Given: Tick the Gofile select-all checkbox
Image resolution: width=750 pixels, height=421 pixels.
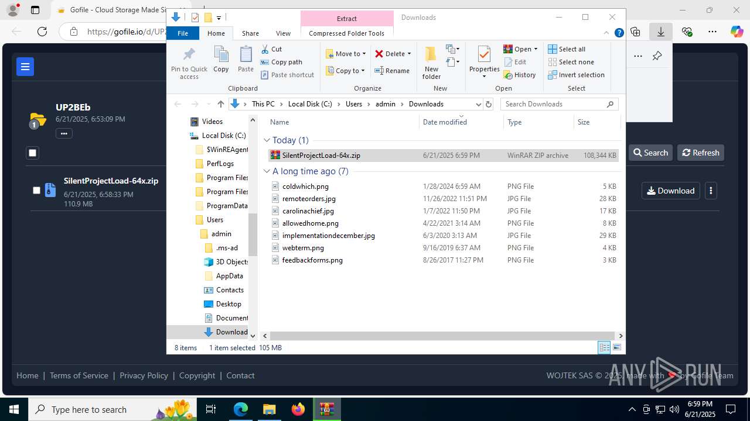Looking at the screenshot, I should click(x=33, y=153).
